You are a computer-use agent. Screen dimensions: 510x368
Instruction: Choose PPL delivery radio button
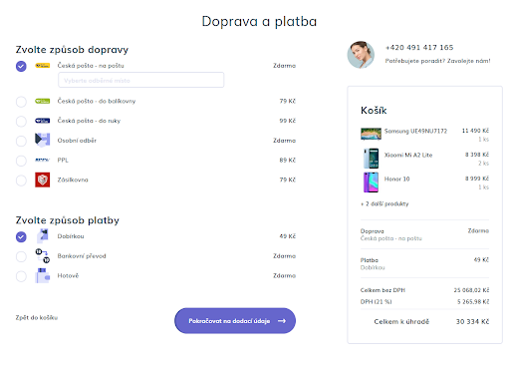(21, 161)
